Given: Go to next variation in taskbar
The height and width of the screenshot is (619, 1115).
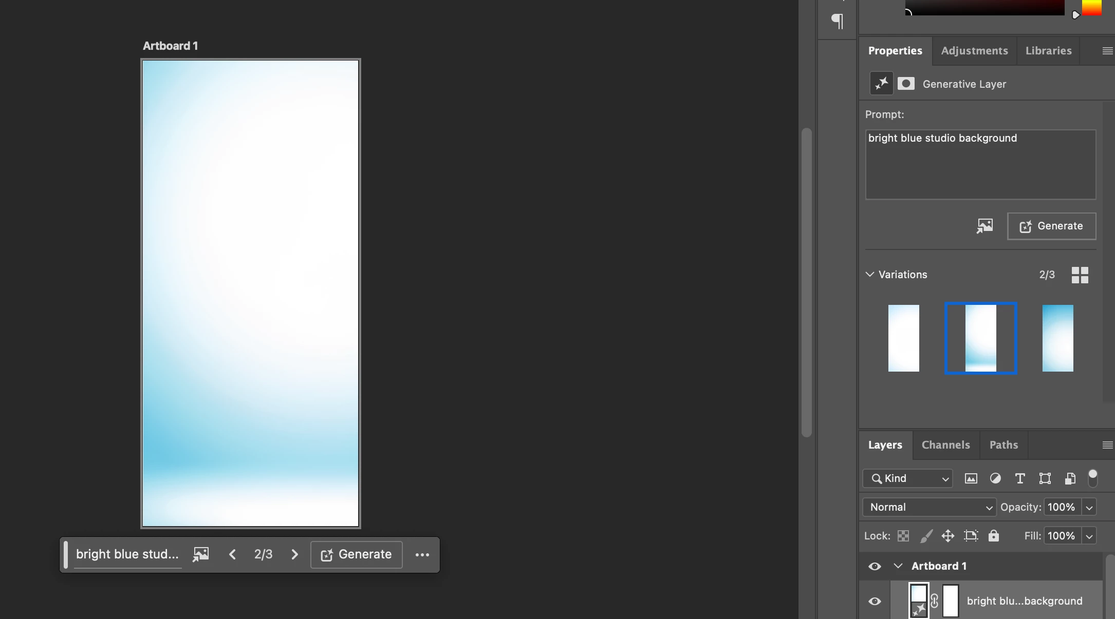Looking at the screenshot, I should pyautogui.click(x=294, y=554).
